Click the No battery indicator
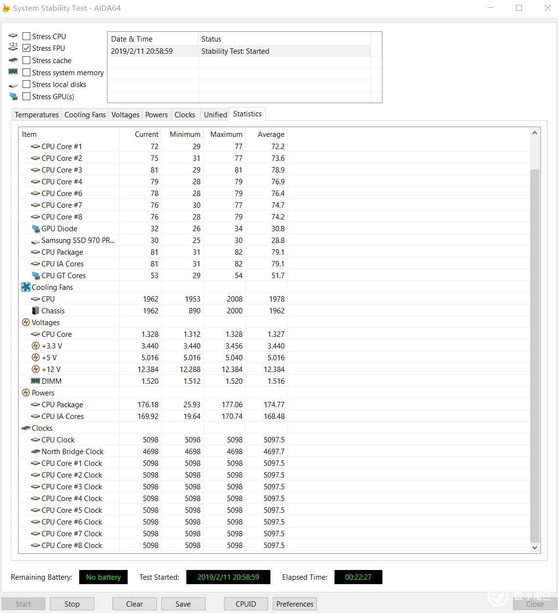The width and height of the screenshot is (558, 613). 103,577
